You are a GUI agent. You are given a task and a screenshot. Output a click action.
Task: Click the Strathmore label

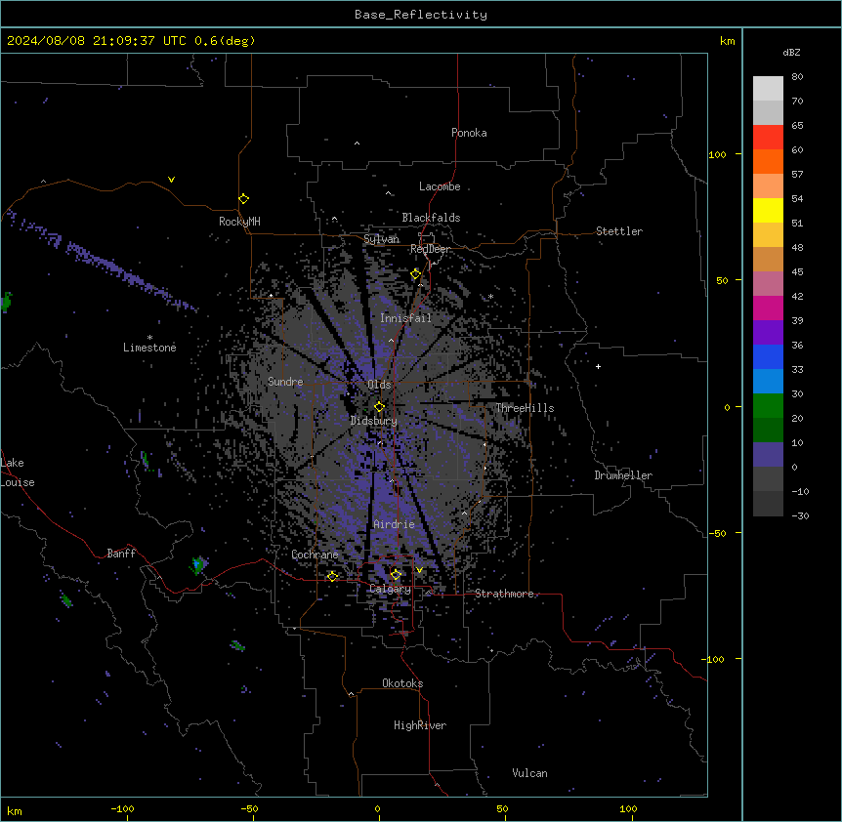point(504,594)
